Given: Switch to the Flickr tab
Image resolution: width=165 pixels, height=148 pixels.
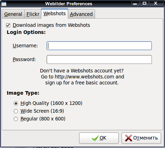Looking at the screenshot, I should [x=33, y=14].
